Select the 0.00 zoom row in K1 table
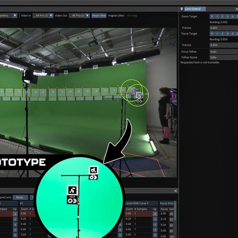Screen dimensions: 238x238 coord(28,213)
